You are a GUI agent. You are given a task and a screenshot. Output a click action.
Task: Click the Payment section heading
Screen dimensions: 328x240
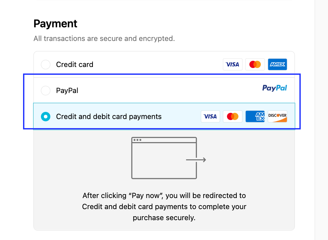56,24
